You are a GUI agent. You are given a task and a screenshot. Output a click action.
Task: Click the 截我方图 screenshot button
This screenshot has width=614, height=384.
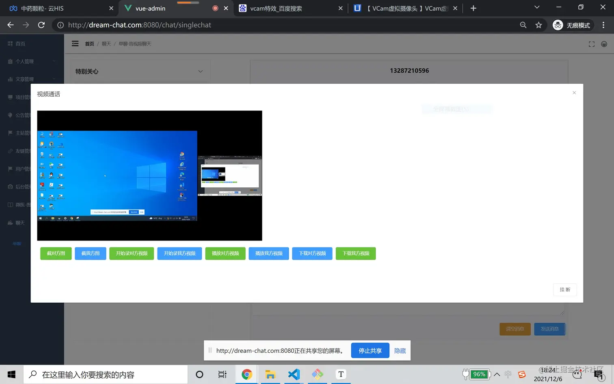pyautogui.click(x=91, y=253)
